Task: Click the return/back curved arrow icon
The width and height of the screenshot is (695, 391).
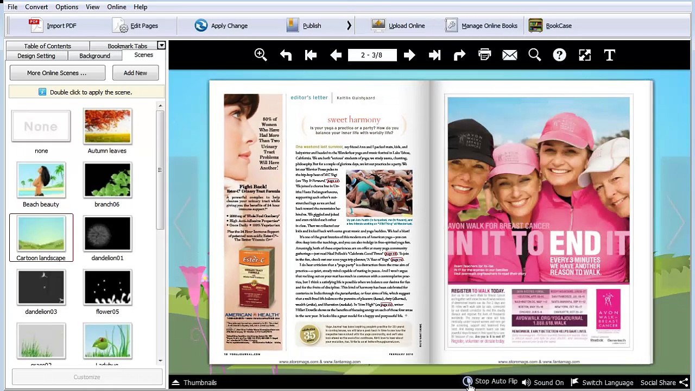Action: [286, 55]
